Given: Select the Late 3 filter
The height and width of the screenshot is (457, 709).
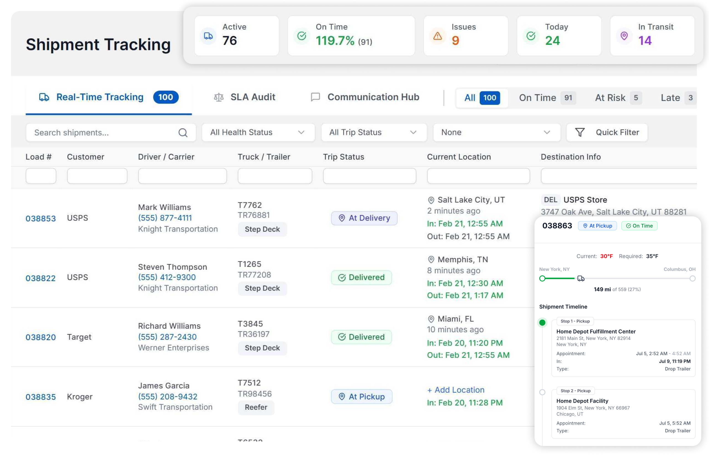Looking at the screenshot, I should click(677, 98).
